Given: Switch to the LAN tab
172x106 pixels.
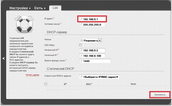Looking at the screenshot, I should point(55,8).
